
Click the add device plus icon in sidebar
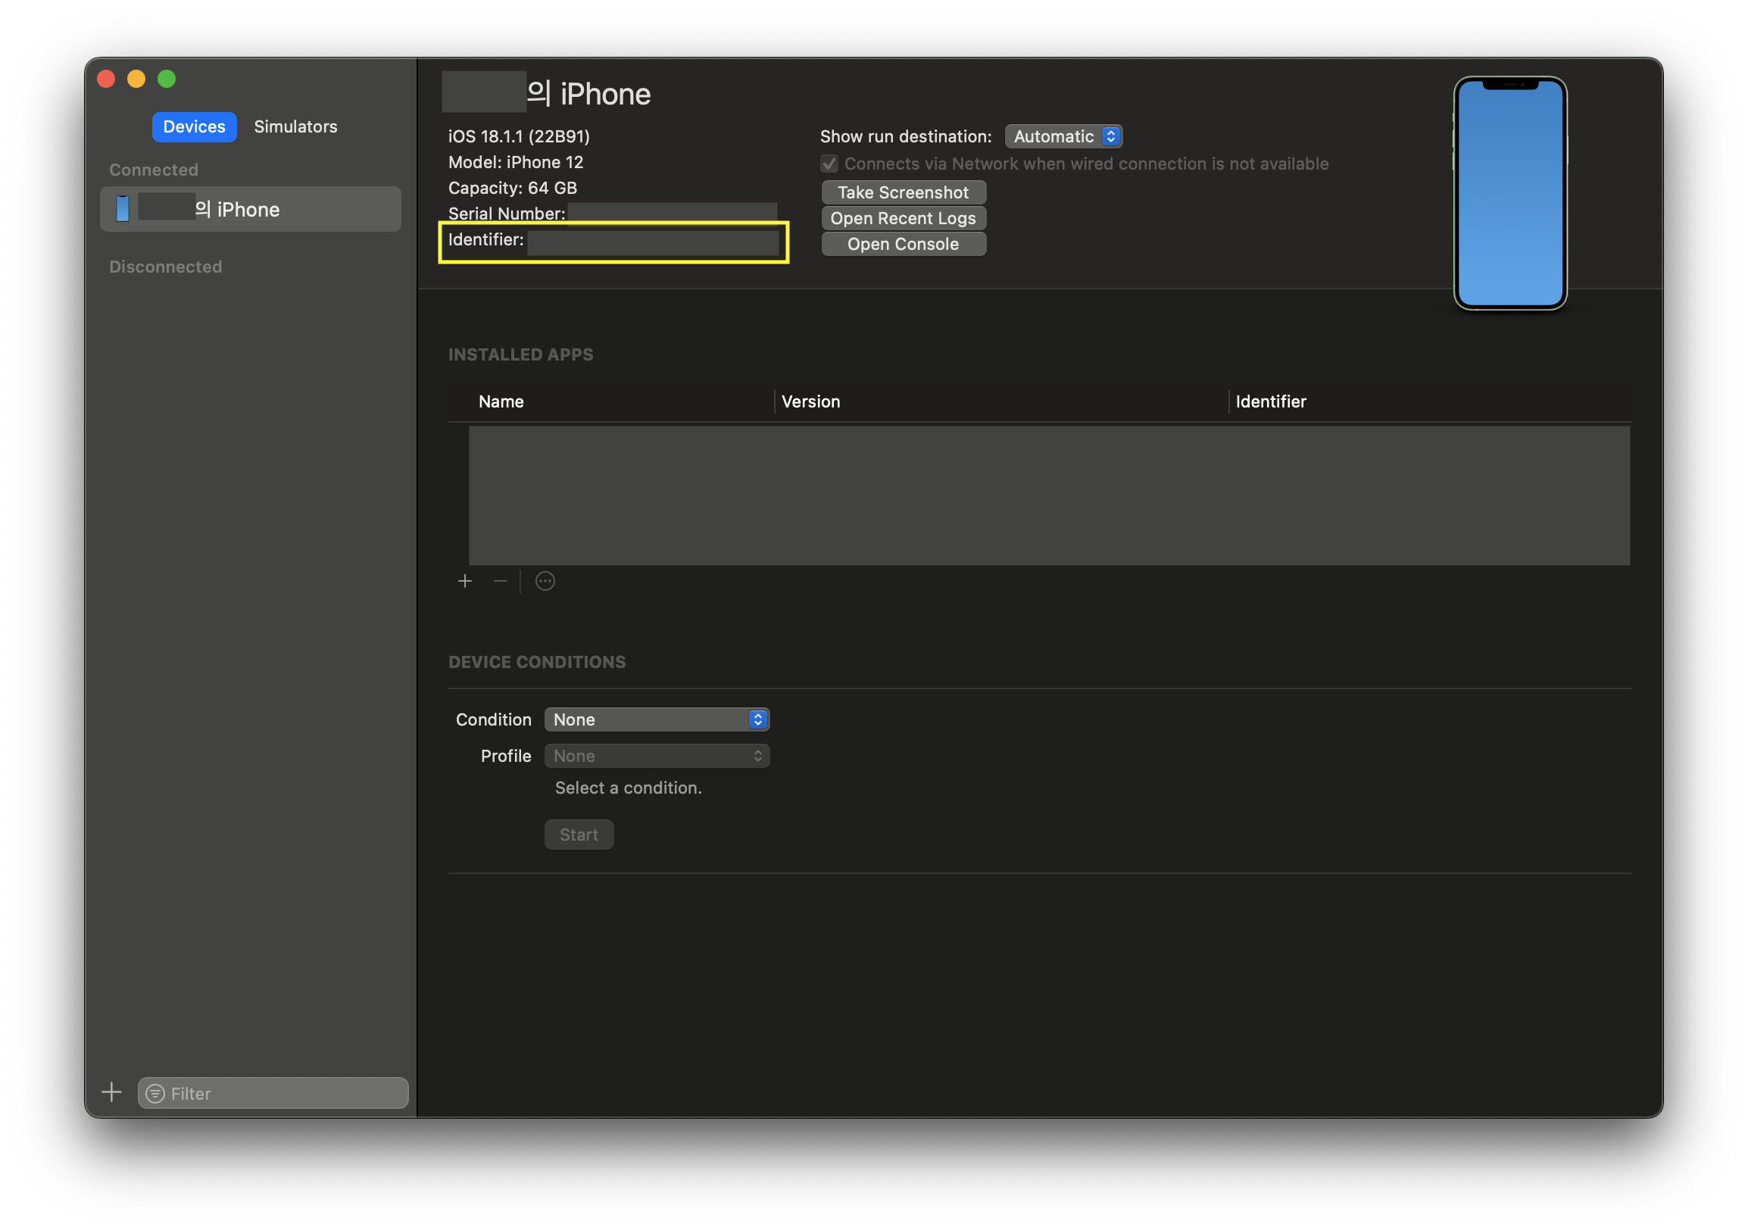tap(112, 1092)
